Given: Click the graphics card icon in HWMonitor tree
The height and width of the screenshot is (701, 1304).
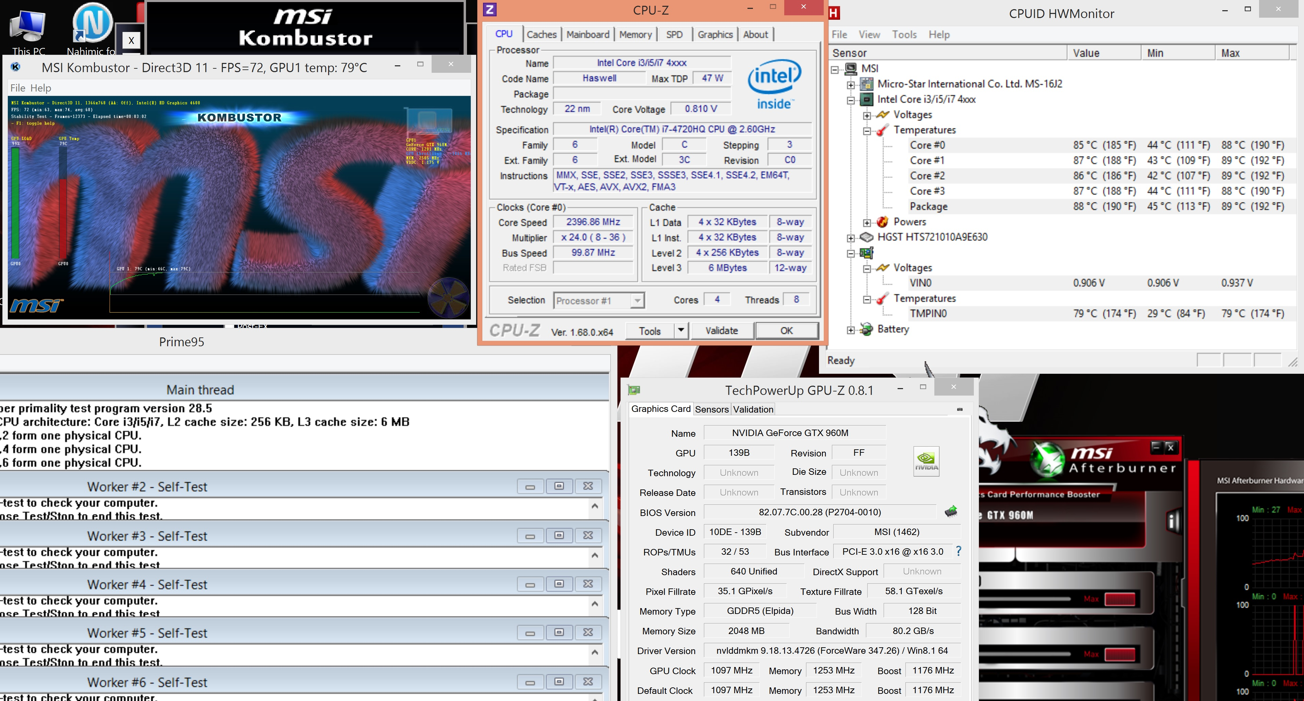Looking at the screenshot, I should (867, 252).
